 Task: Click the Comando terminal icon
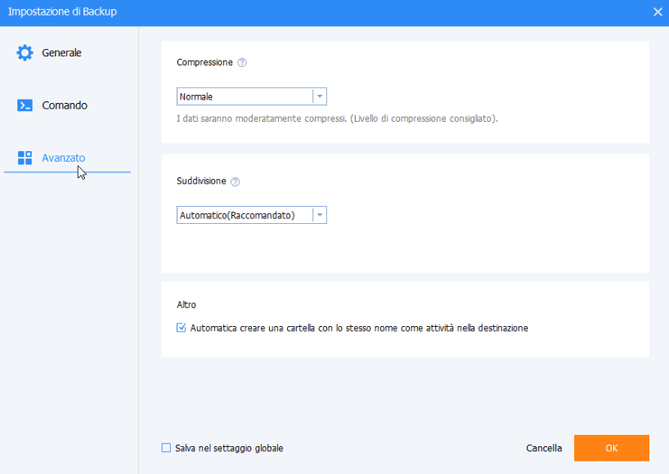pos(25,105)
